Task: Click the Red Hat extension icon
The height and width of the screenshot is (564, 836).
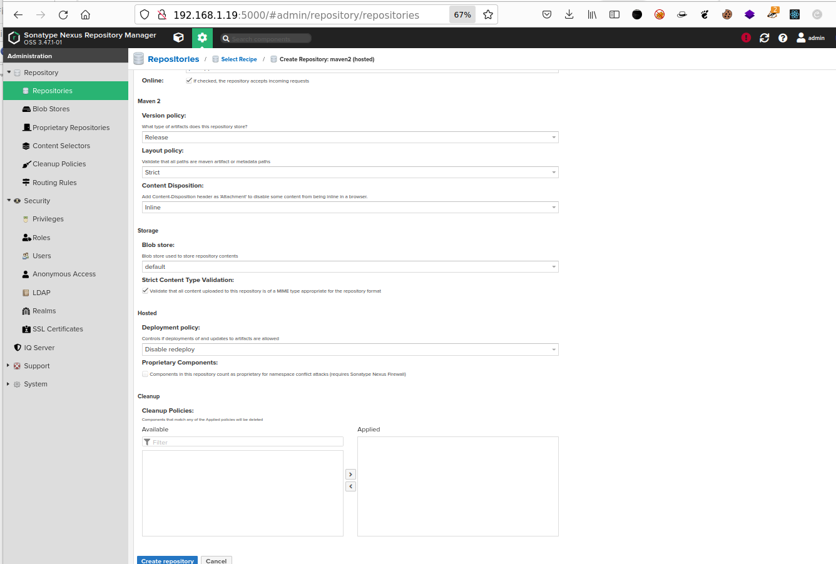Action: click(682, 14)
